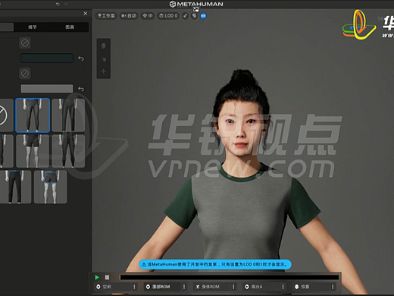Click the undo arrow in title bar

point(58,4)
